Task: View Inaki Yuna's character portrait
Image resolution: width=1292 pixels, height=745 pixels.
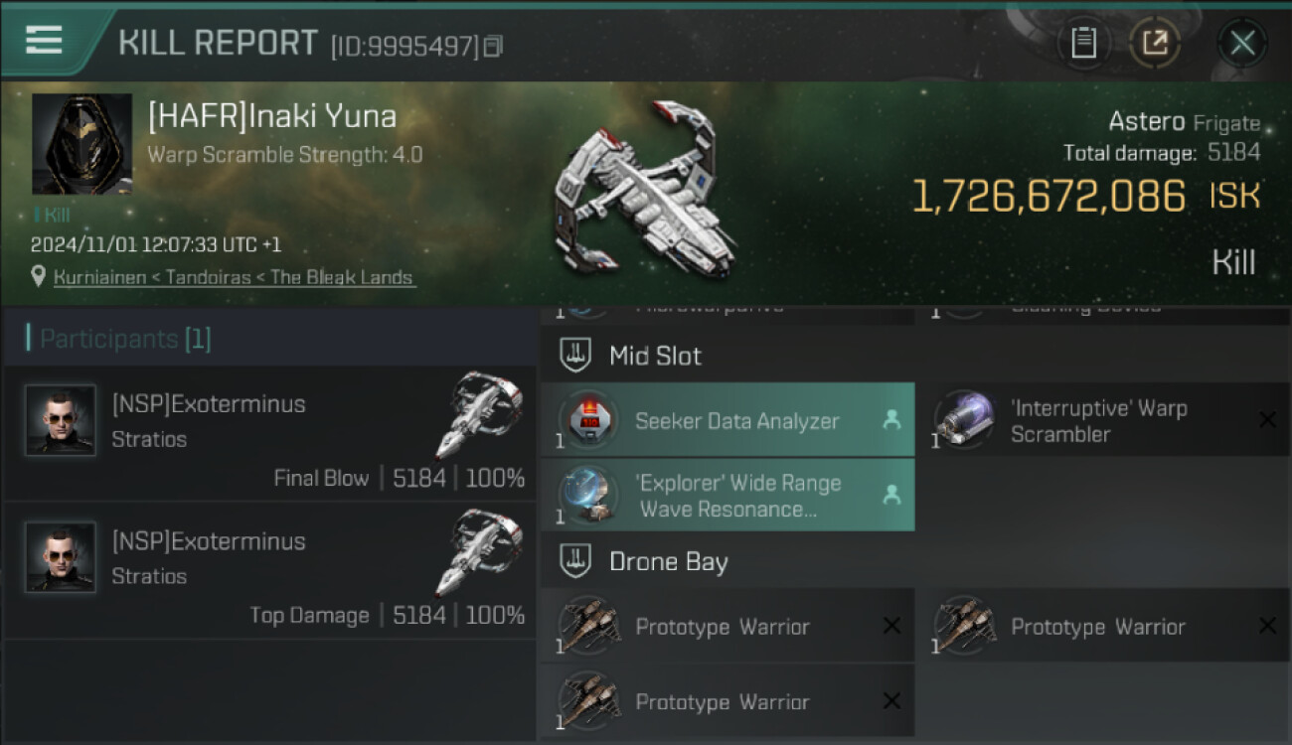Action: pyautogui.click(x=81, y=144)
